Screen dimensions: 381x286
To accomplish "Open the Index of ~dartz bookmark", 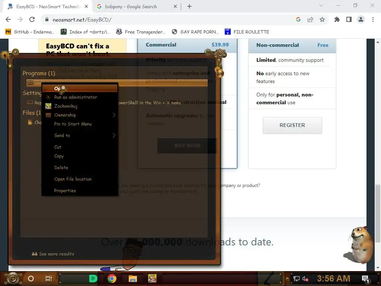I will pyautogui.click(x=85, y=32).
